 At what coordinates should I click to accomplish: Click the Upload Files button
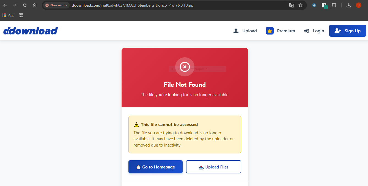tap(213, 167)
